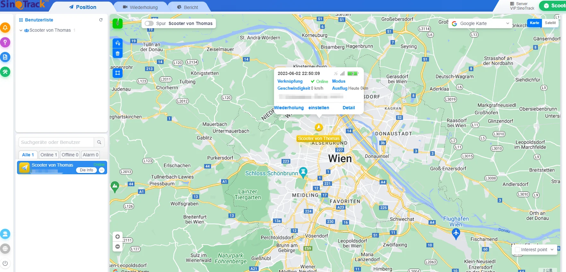Click the trash delete icon on the map
This screenshot has height=272, width=566.
click(x=117, y=54)
